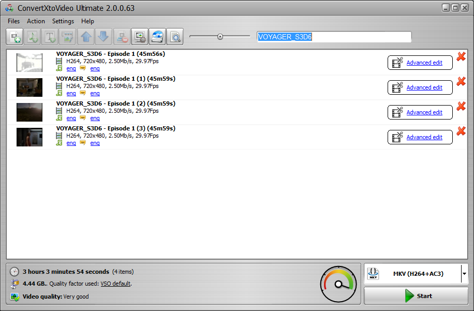Select the Episode 1 (2) thumbnail
The width and height of the screenshot is (474, 311).
point(29,112)
